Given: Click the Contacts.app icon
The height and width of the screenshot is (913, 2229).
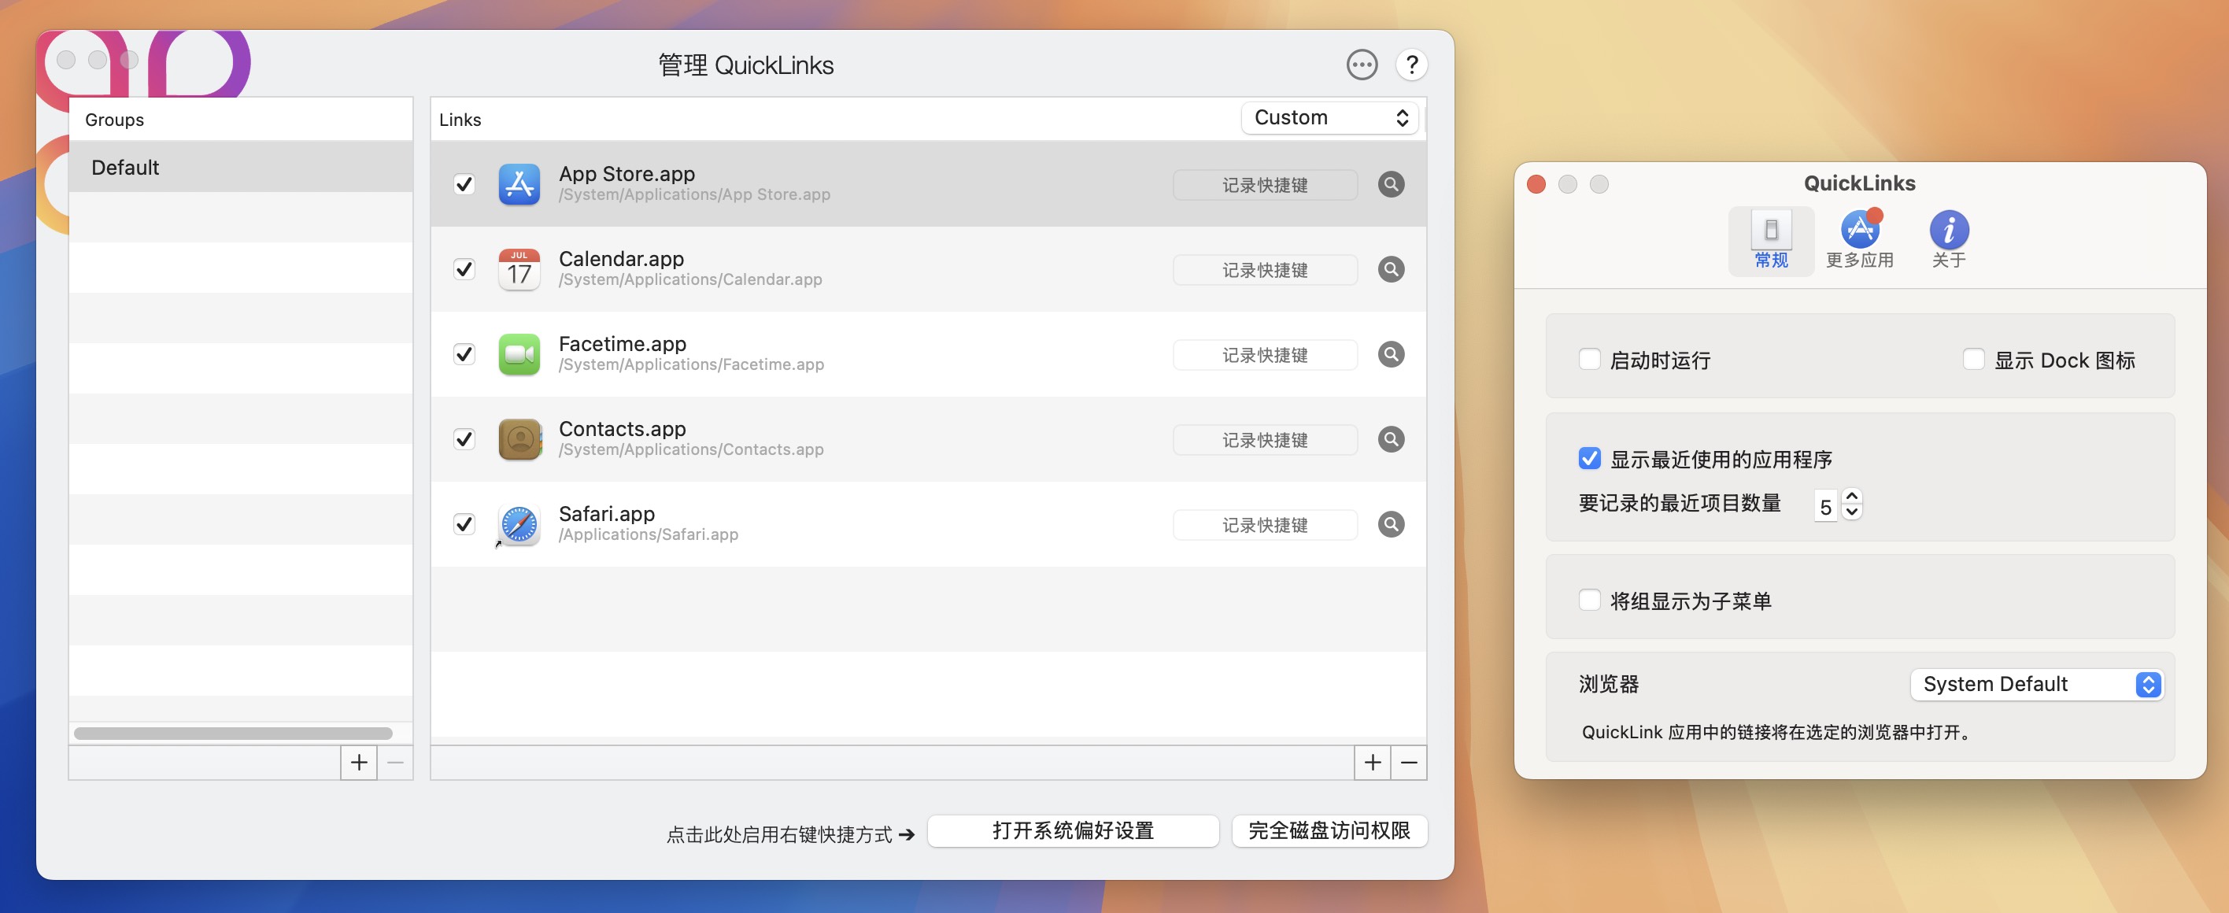Looking at the screenshot, I should 519,438.
